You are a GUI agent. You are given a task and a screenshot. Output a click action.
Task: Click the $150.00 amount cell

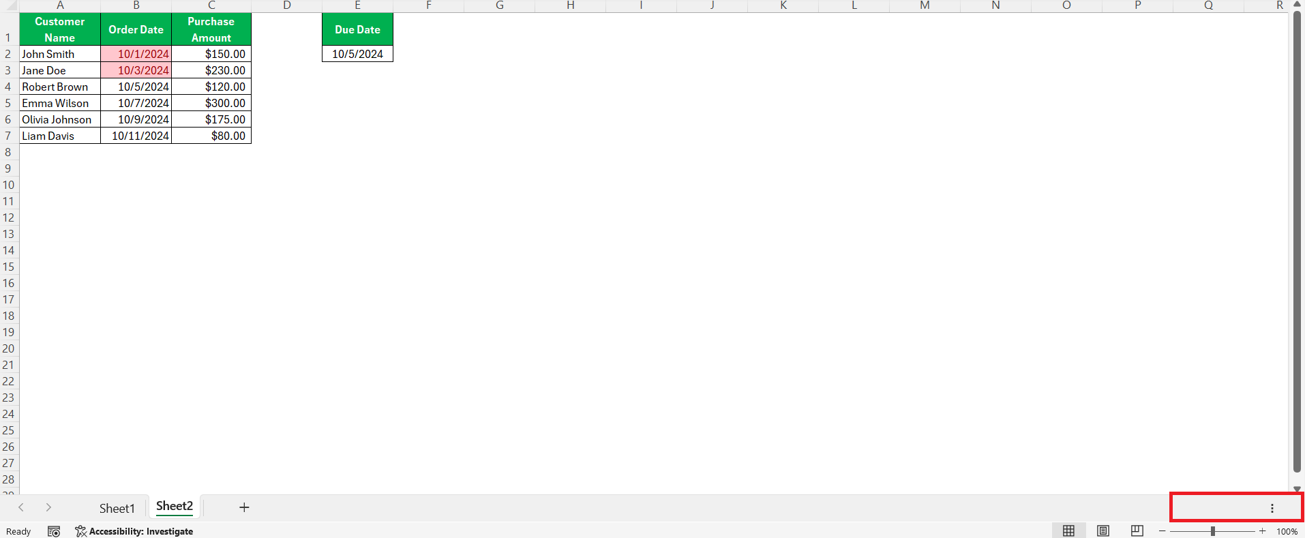211,54
